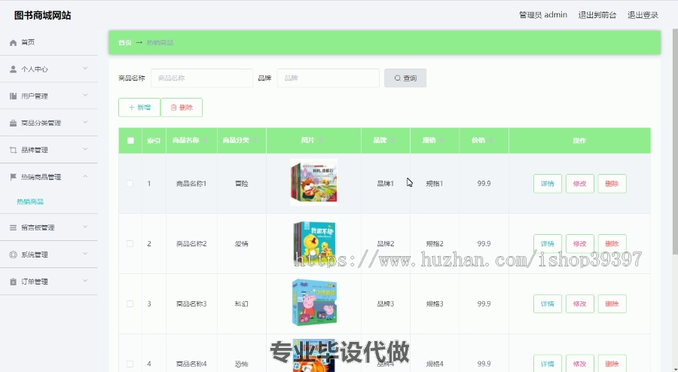Check the row checkbox for 商品名称1
Viewport: 678px width, 372px height.
[x=130, y=184]
